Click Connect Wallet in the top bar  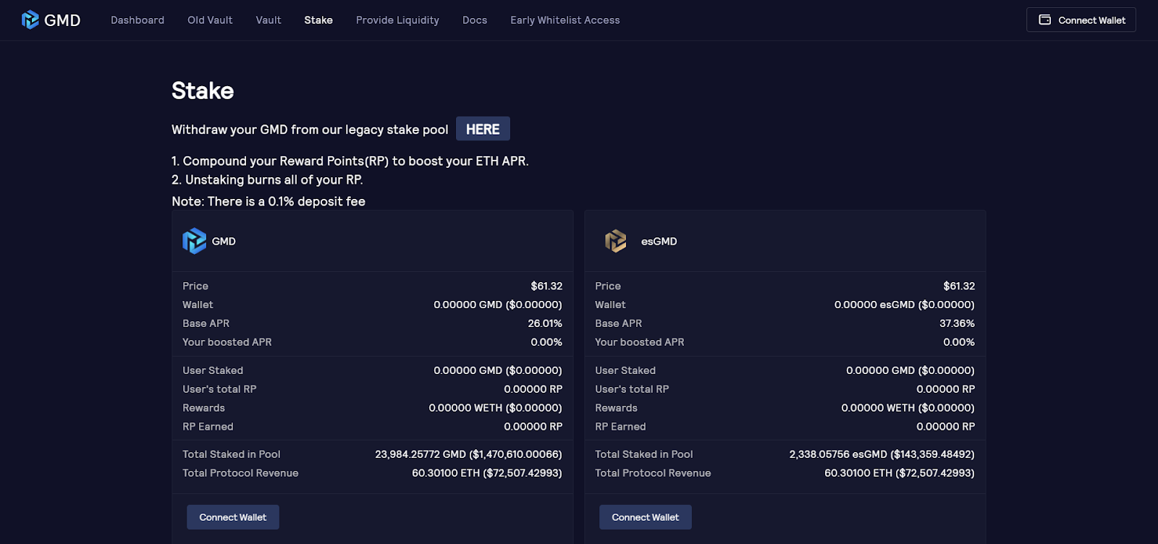[x=1081, y=20]
